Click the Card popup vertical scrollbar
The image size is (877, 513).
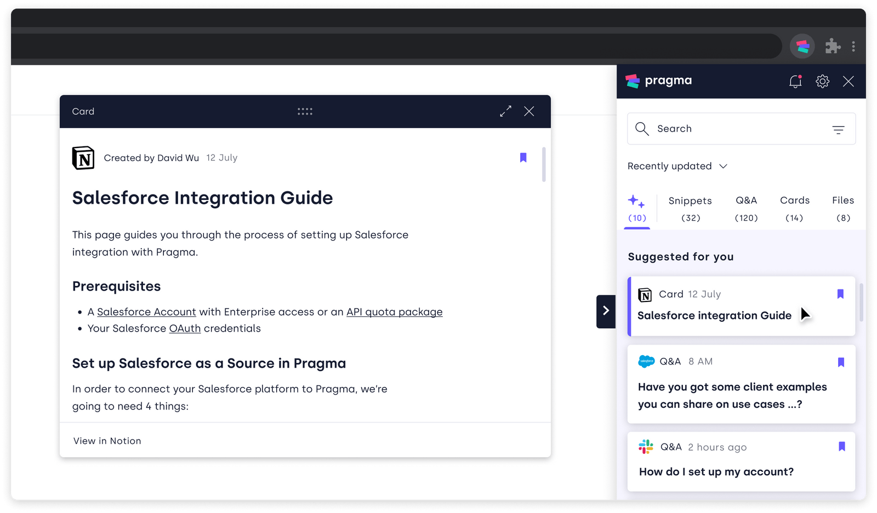(x=544, y=164)
